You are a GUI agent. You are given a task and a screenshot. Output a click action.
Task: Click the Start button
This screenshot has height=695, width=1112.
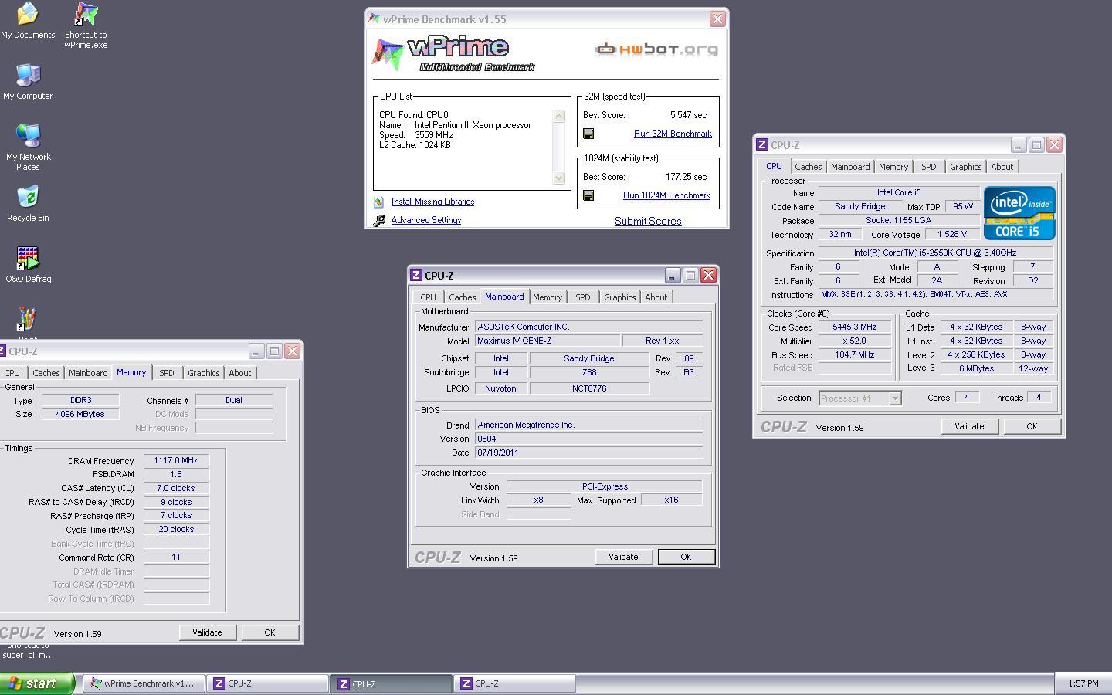[x=37, y=683]
